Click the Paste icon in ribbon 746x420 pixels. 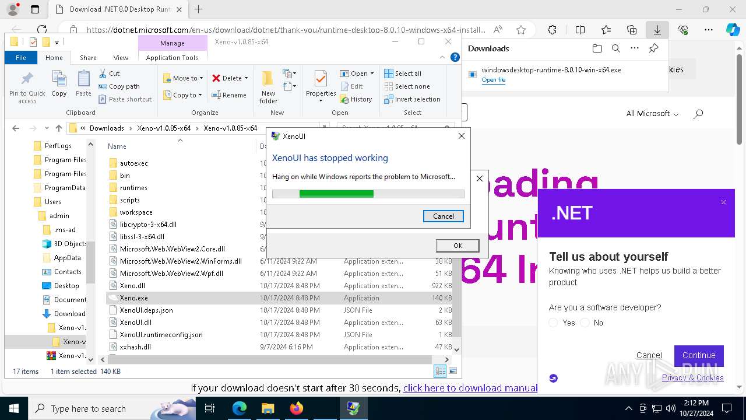pos(83,83)
